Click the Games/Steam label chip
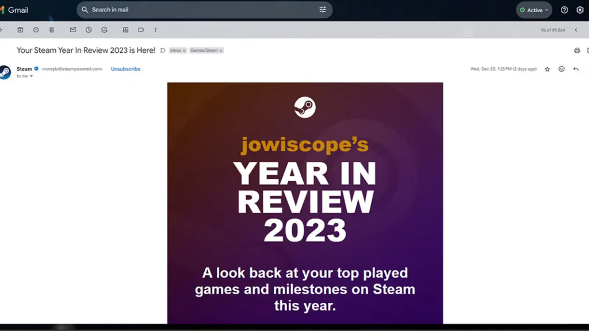This screenshot has width=589, height=331. click(204, 51)
